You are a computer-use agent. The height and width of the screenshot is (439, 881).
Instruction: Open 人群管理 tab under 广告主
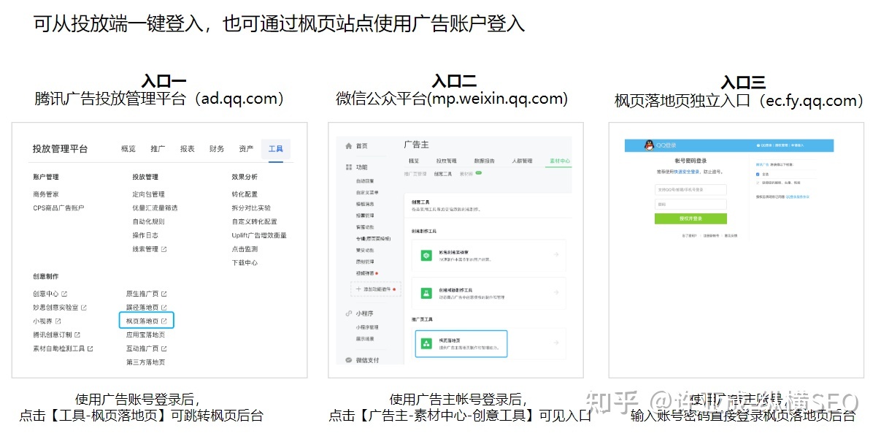tap(523, 161)
